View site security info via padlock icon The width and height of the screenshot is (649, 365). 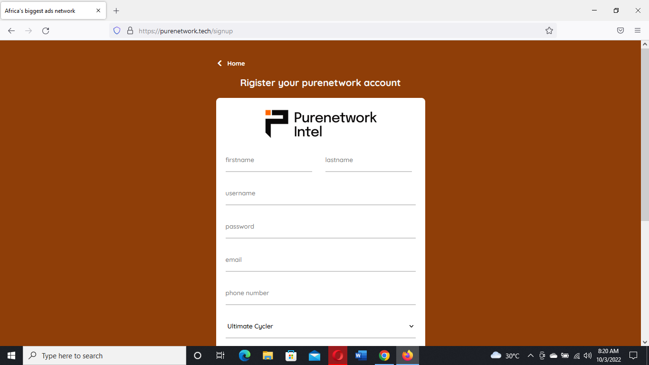130,30
